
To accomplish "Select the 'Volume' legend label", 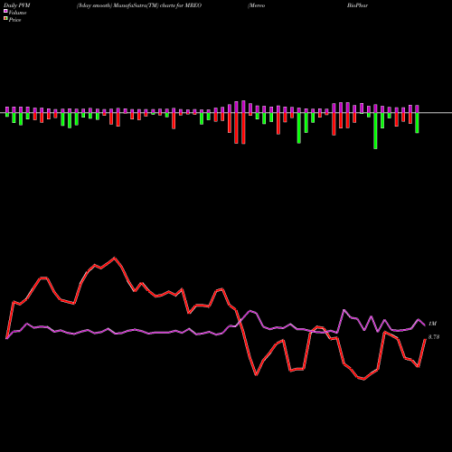I will tap(17, 13).
